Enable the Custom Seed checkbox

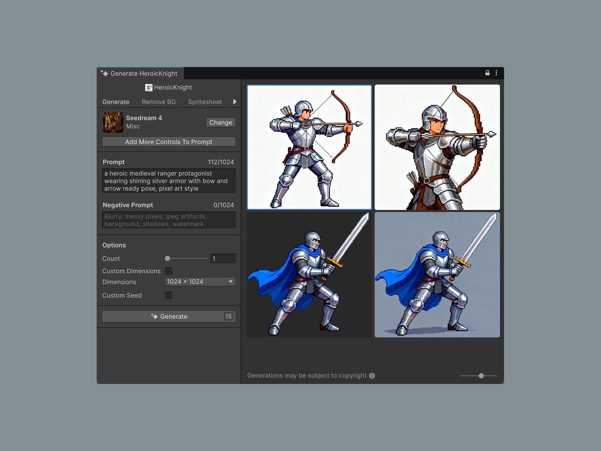(168, 295)
